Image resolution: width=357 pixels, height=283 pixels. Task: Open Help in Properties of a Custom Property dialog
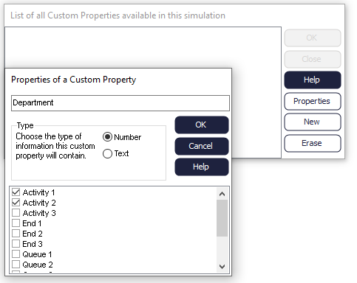[202, 167]
